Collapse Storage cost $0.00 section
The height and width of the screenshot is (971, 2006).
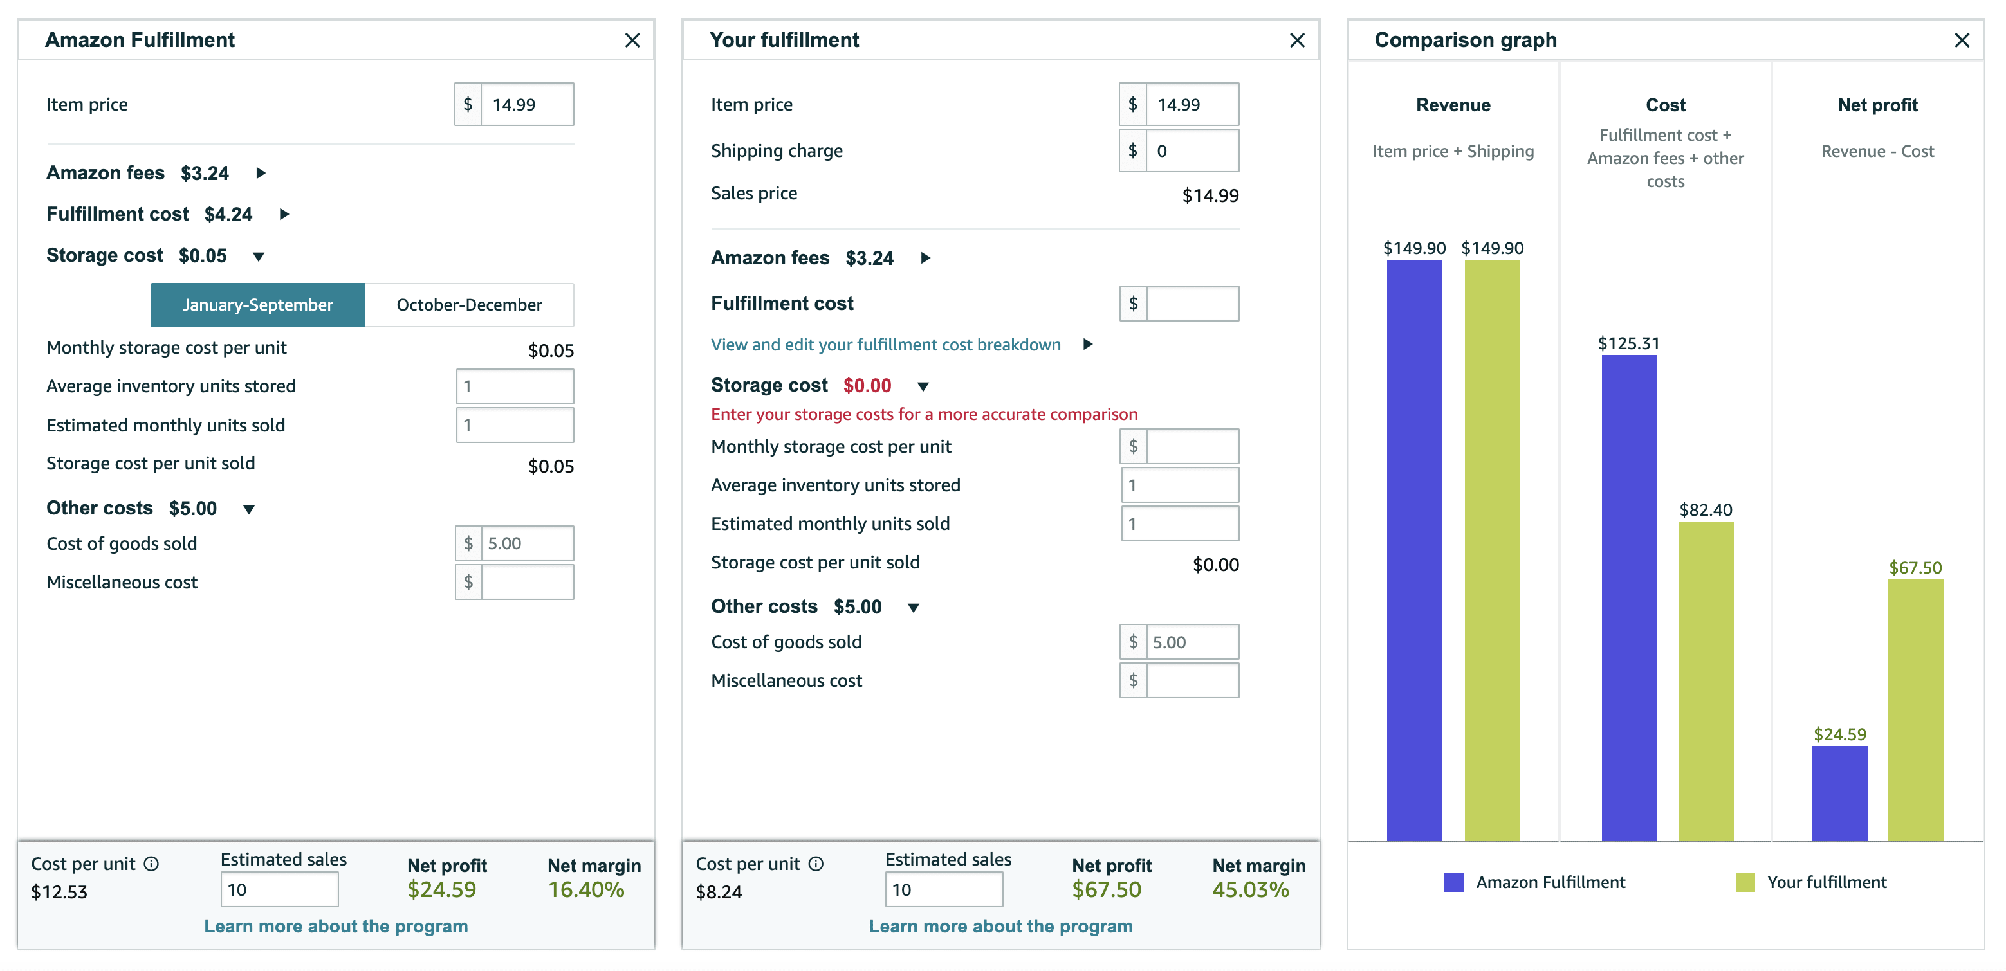click(923, 386)
